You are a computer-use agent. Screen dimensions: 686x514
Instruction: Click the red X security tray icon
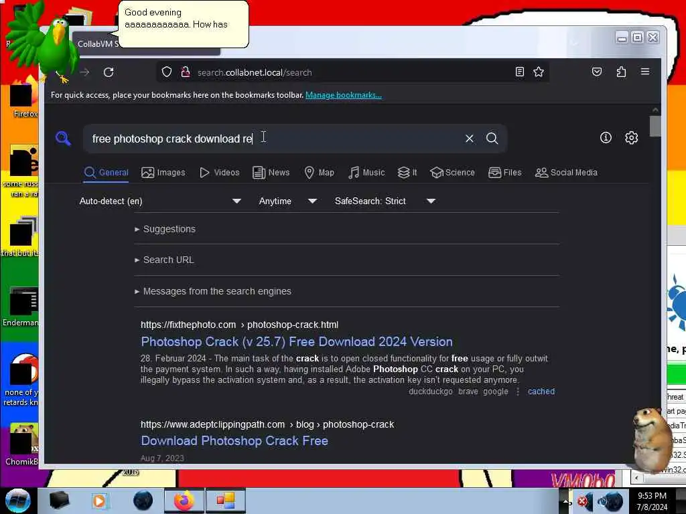click(x=583, y=501)
